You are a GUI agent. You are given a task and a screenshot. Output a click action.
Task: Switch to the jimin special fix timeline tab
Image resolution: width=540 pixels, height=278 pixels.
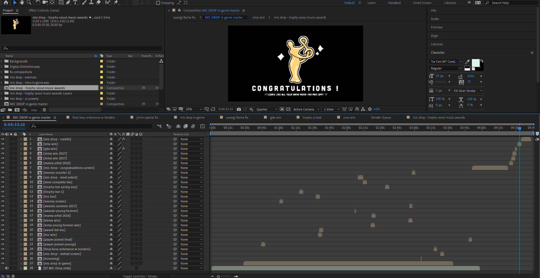point(147,117)
